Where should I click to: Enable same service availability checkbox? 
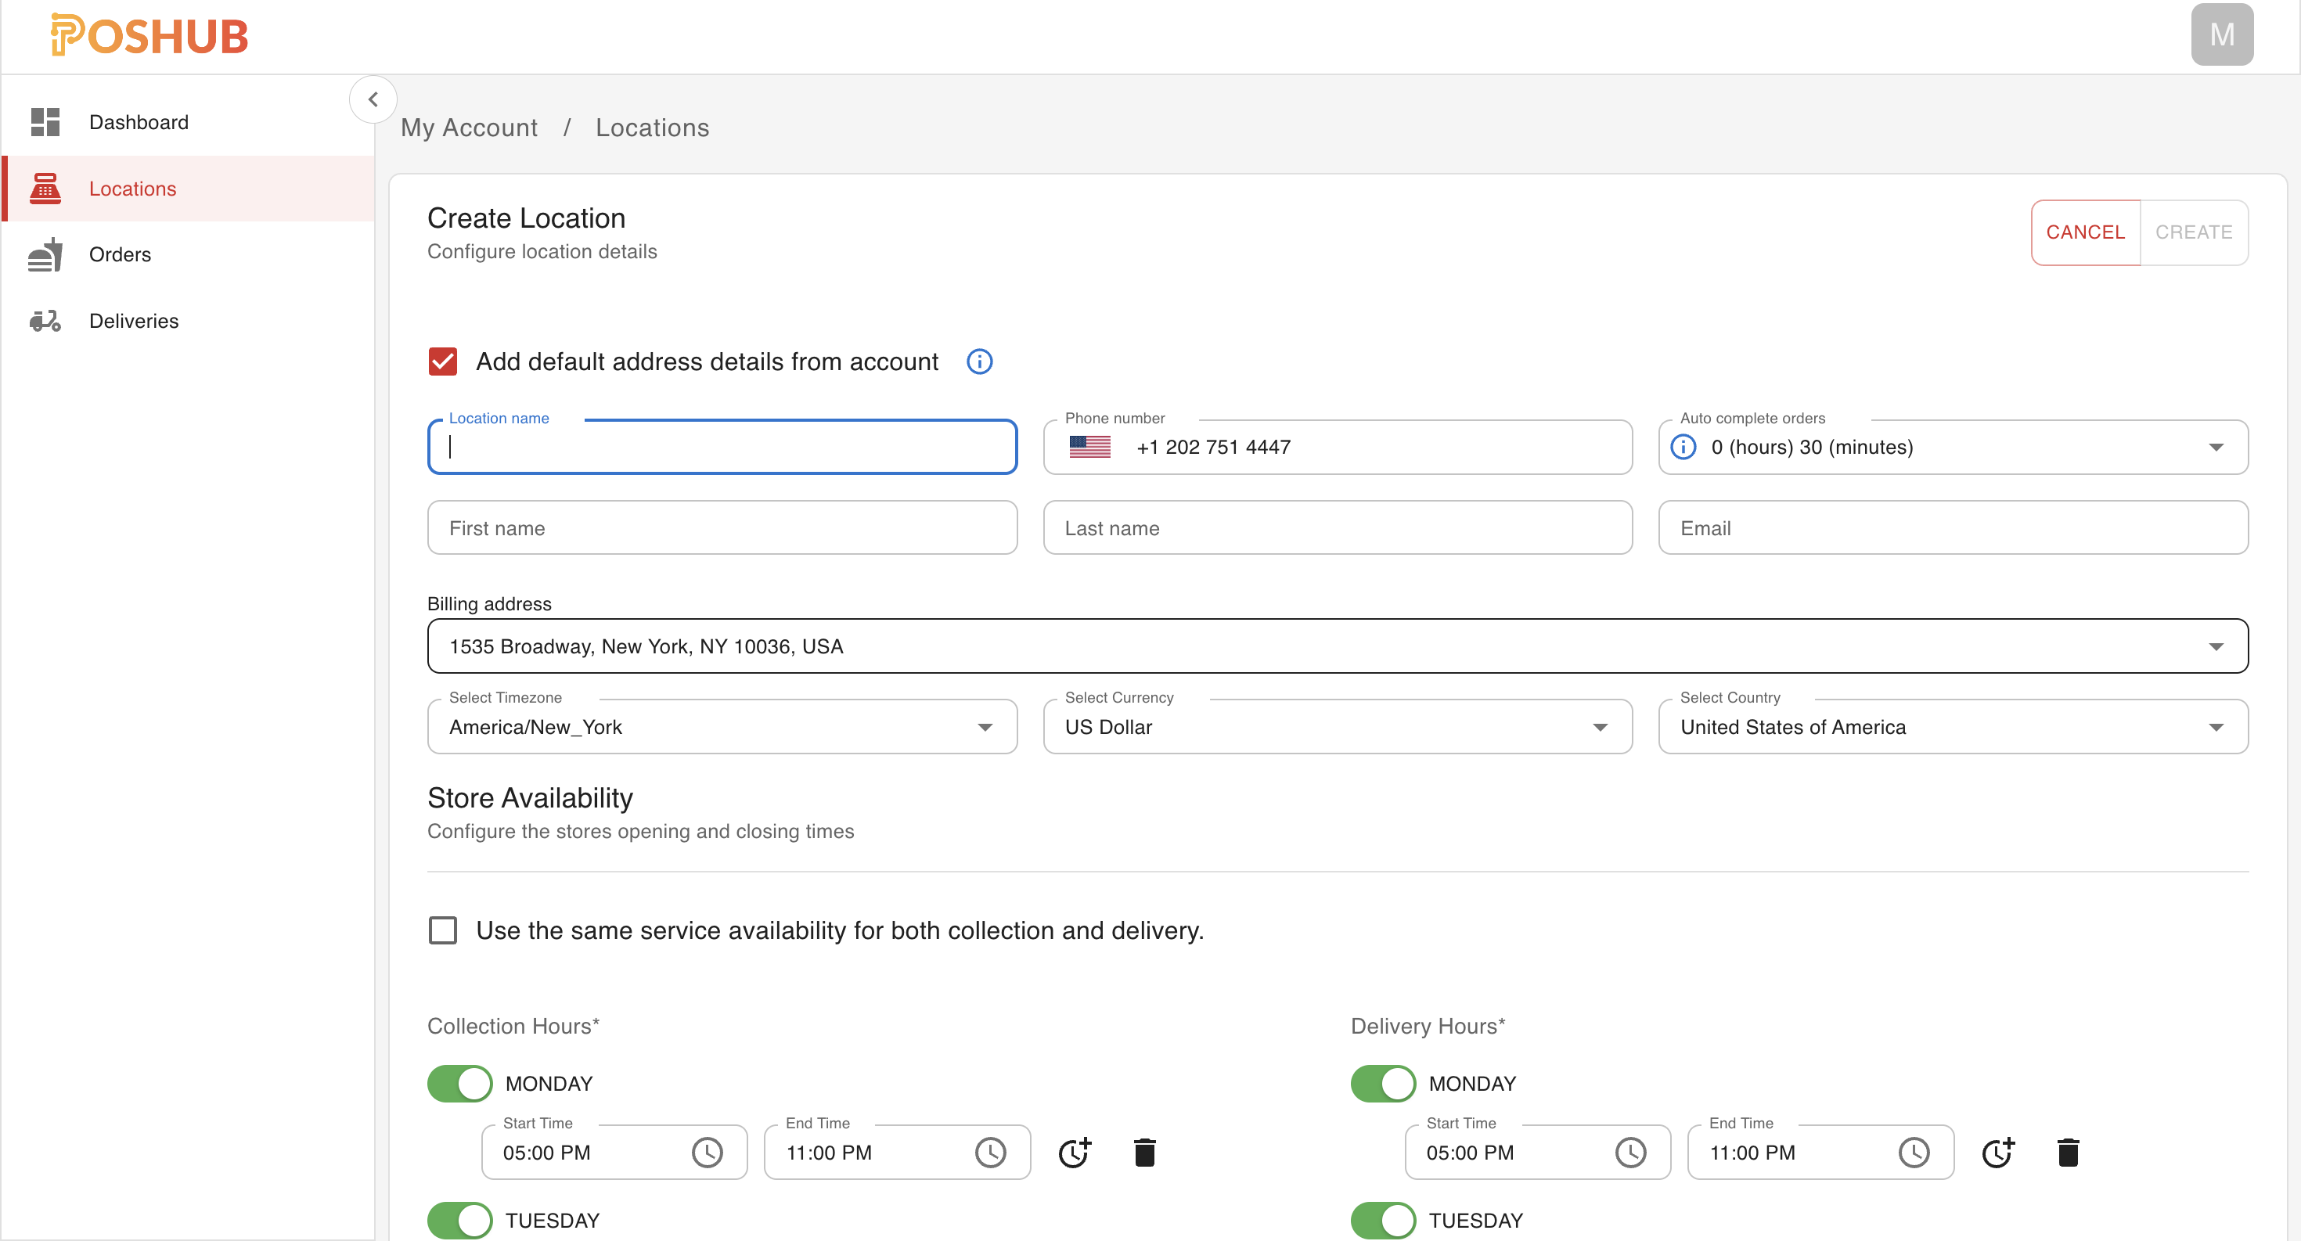443,930
